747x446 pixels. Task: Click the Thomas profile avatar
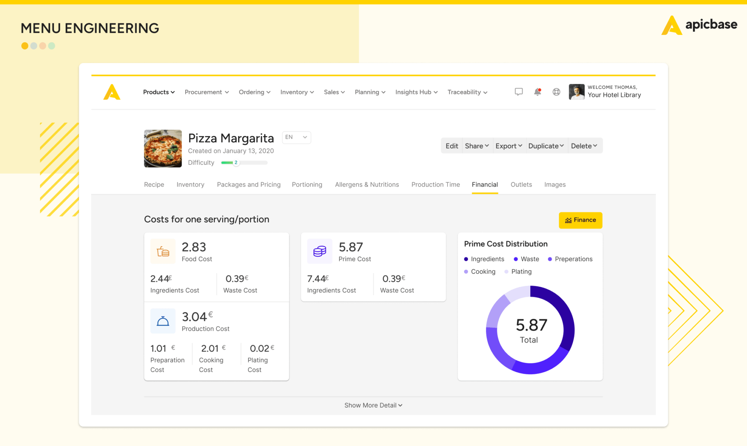[x=576, y=92]
